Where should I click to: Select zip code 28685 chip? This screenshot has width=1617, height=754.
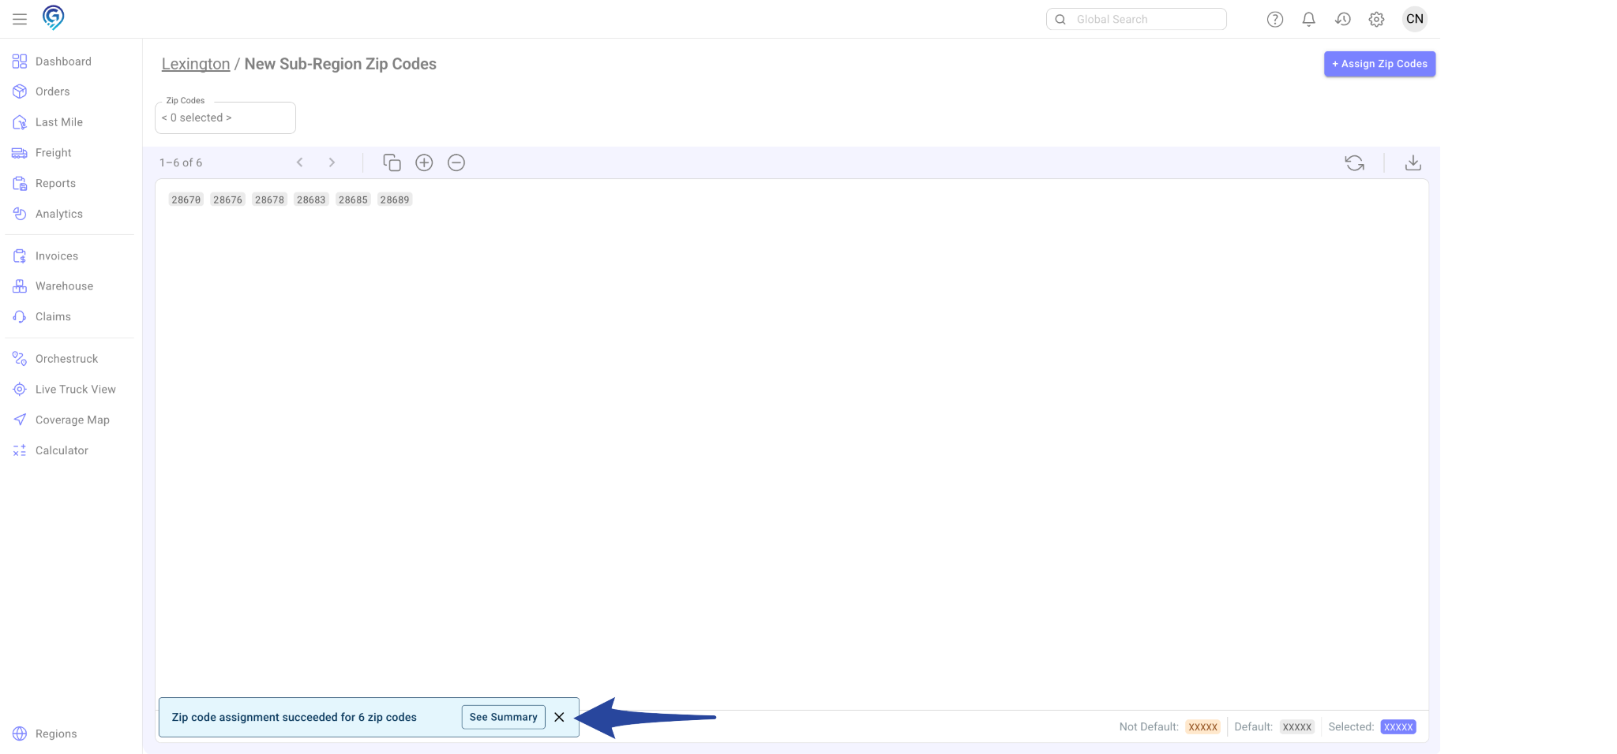tap(353, 200)
